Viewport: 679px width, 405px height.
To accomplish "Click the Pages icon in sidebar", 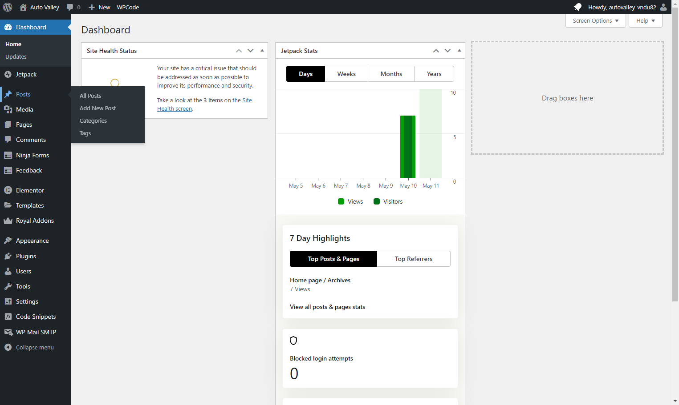I will 8,124.
